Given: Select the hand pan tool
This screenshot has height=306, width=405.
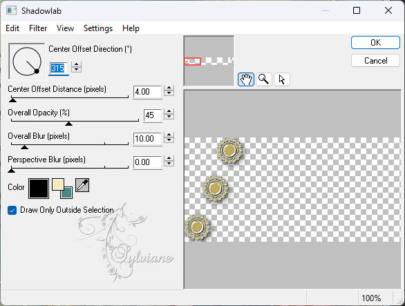Looking at the screenshot, I should pyautogui.click(x=245, y=79).
